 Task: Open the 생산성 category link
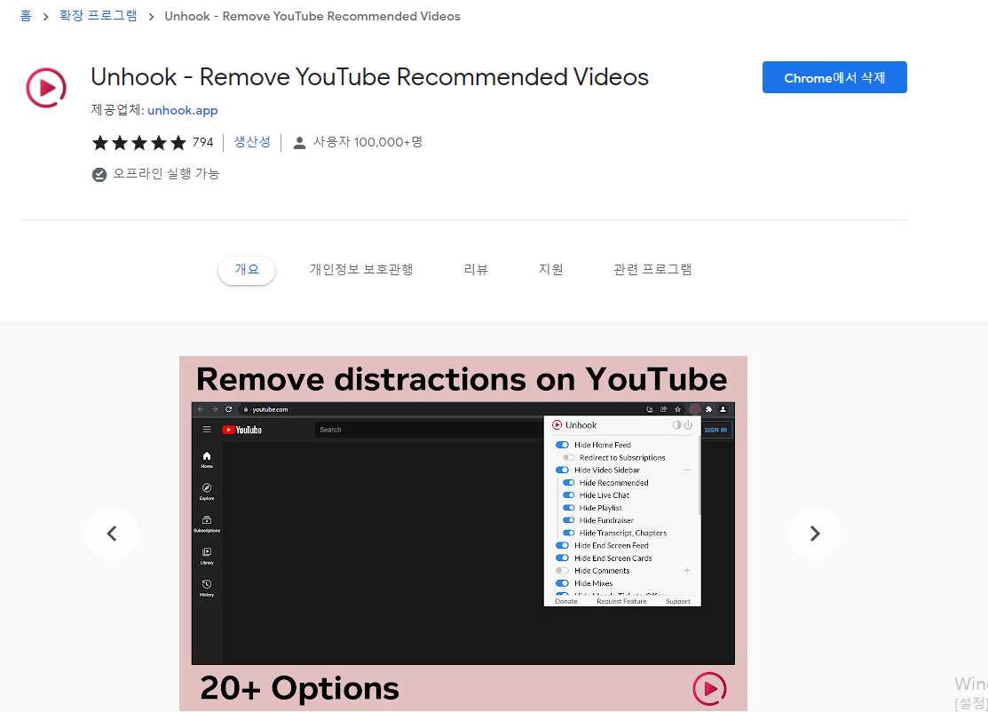pos(252,142)
